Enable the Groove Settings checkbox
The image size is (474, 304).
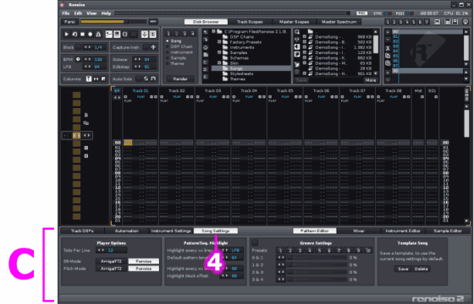click(x=255, y=242)
